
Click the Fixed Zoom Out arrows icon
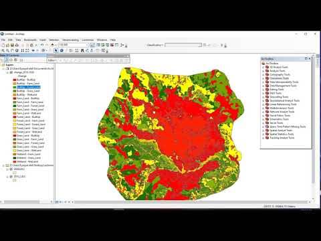pos(27,51)
